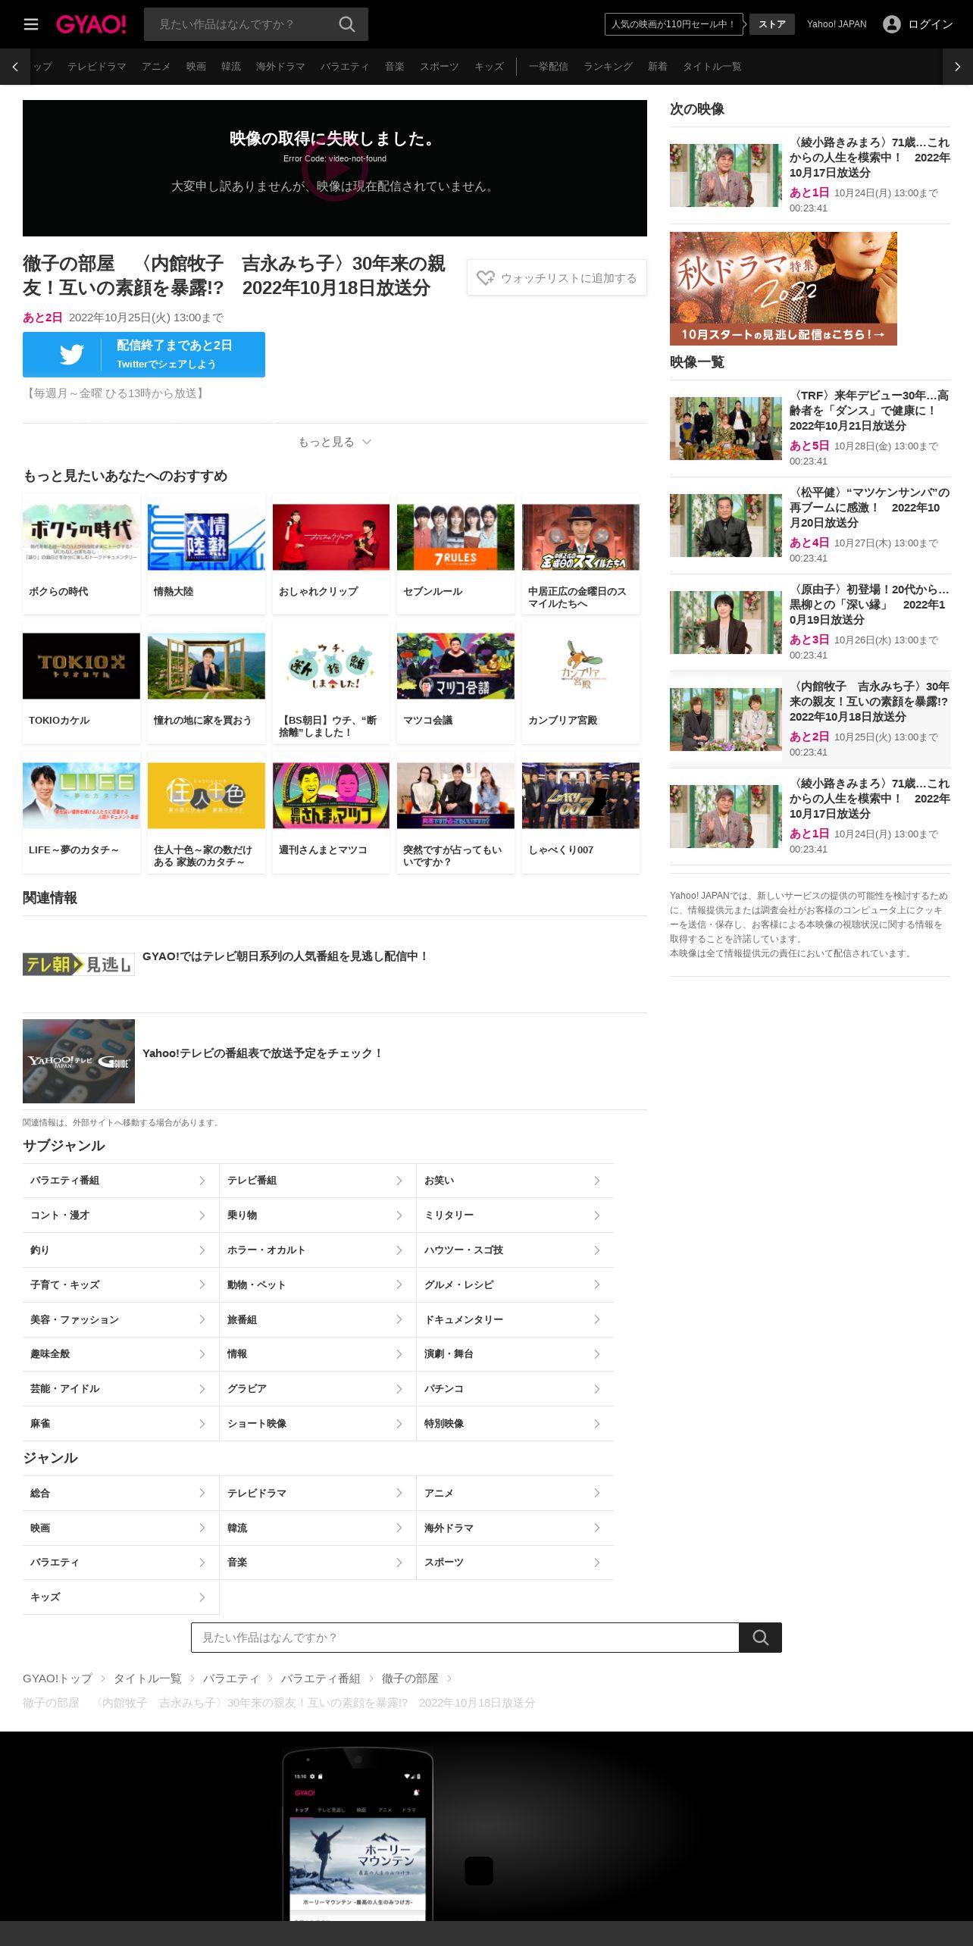Viewport: 973px width, 1946px height.
Task: Click バラエティ番組 breadcrumb link
Action: [x=321, y=1679]
